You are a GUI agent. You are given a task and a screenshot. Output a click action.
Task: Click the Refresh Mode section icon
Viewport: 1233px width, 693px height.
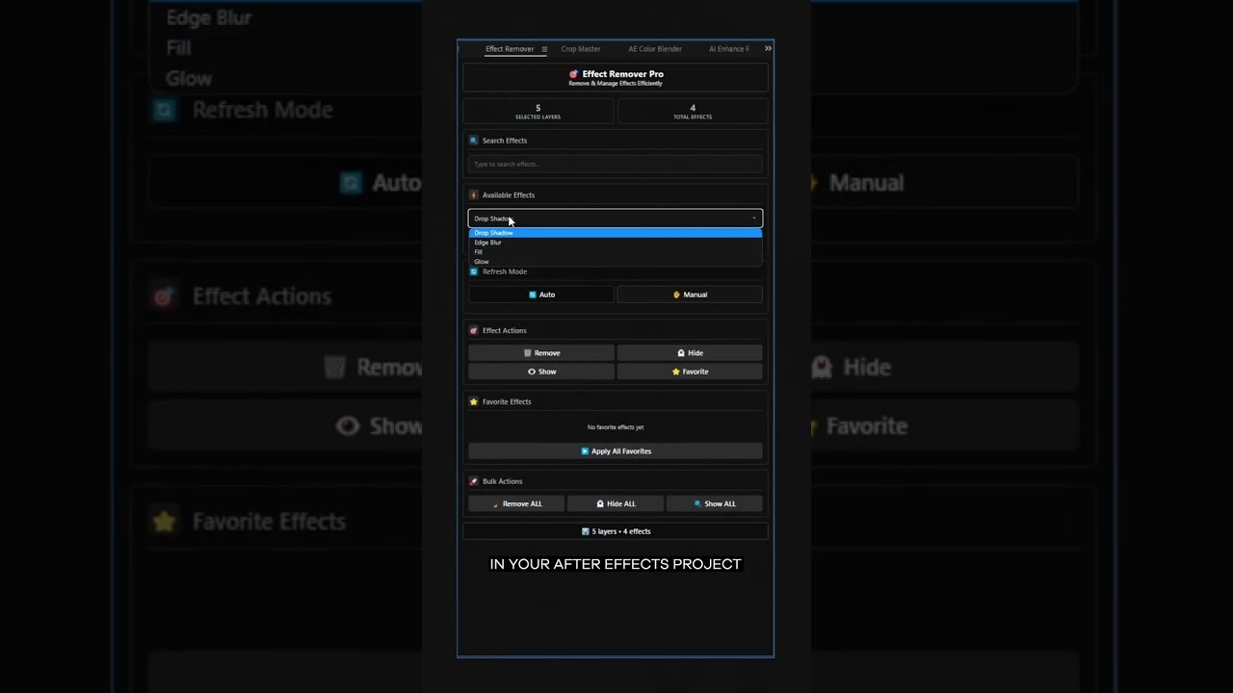pos(474,271)
